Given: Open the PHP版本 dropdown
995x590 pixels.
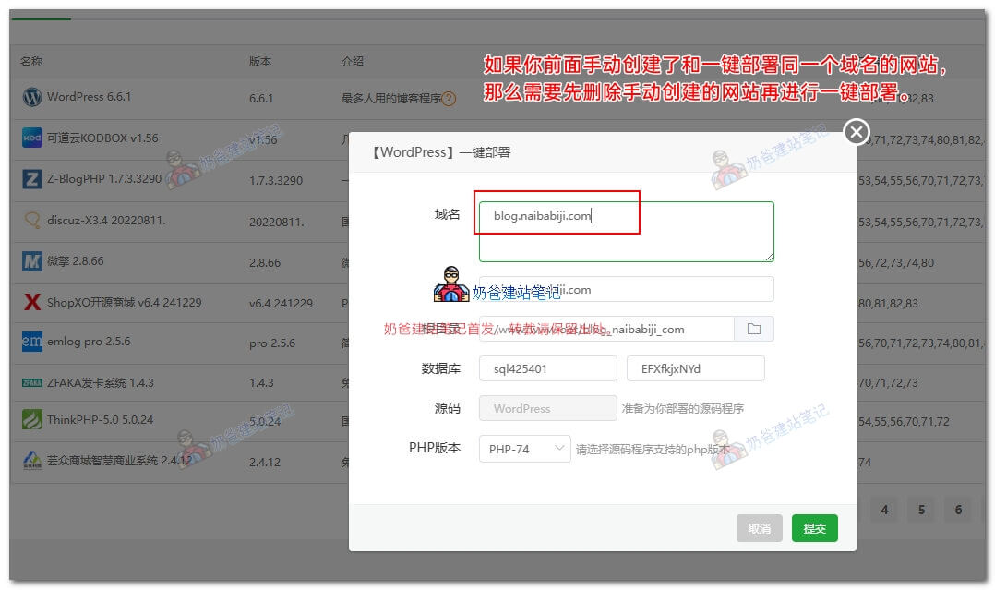Looking at the screenshot, I should [524, 449].
